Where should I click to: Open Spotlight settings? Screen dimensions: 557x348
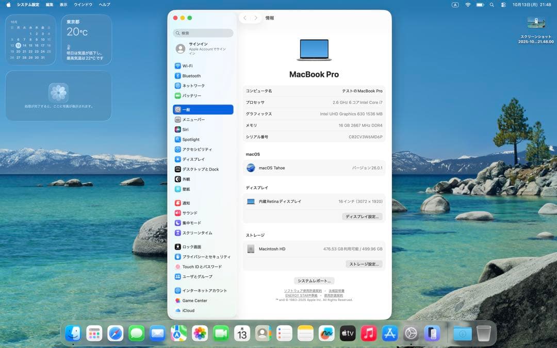click(191, 139)
